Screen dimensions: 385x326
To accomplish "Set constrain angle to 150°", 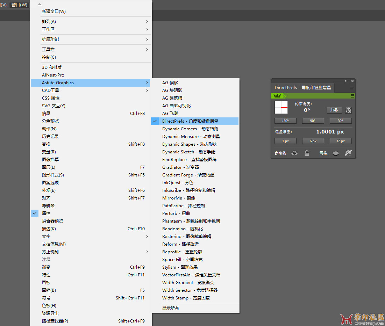I will tap(285, 121).
